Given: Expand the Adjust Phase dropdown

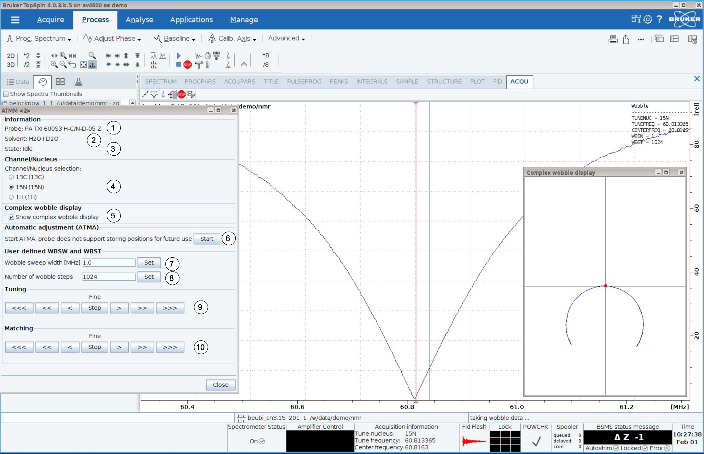Looking at the screenshot, I should (112, 38).
